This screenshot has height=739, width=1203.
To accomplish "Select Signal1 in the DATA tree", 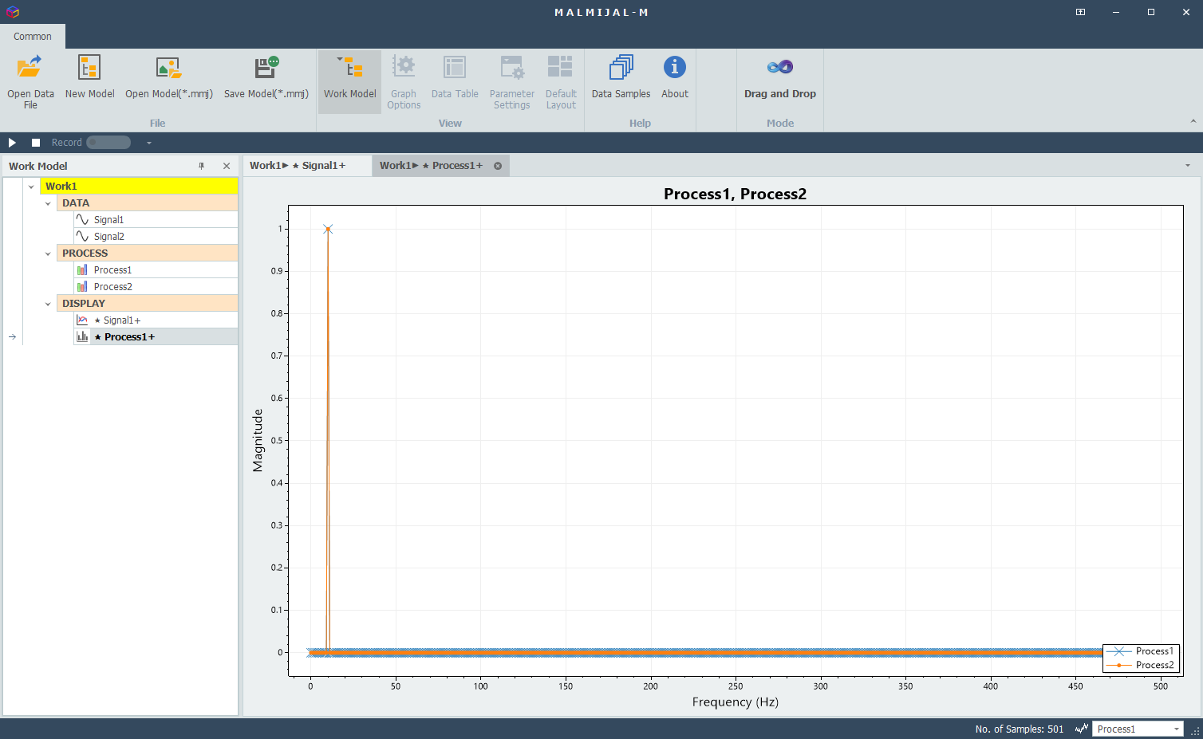I will (x=156, y=220).
